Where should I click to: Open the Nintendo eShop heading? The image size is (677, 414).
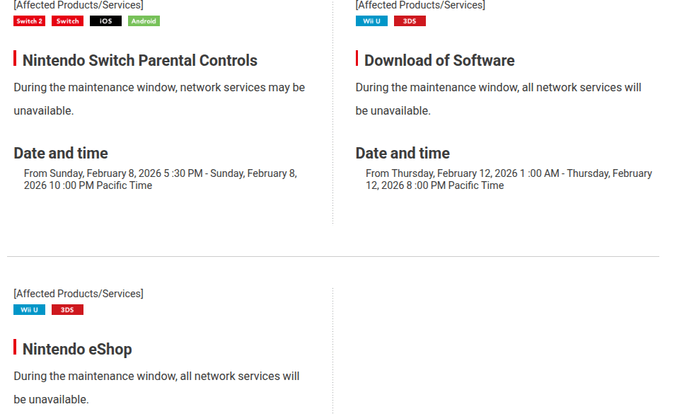point(76,349)
